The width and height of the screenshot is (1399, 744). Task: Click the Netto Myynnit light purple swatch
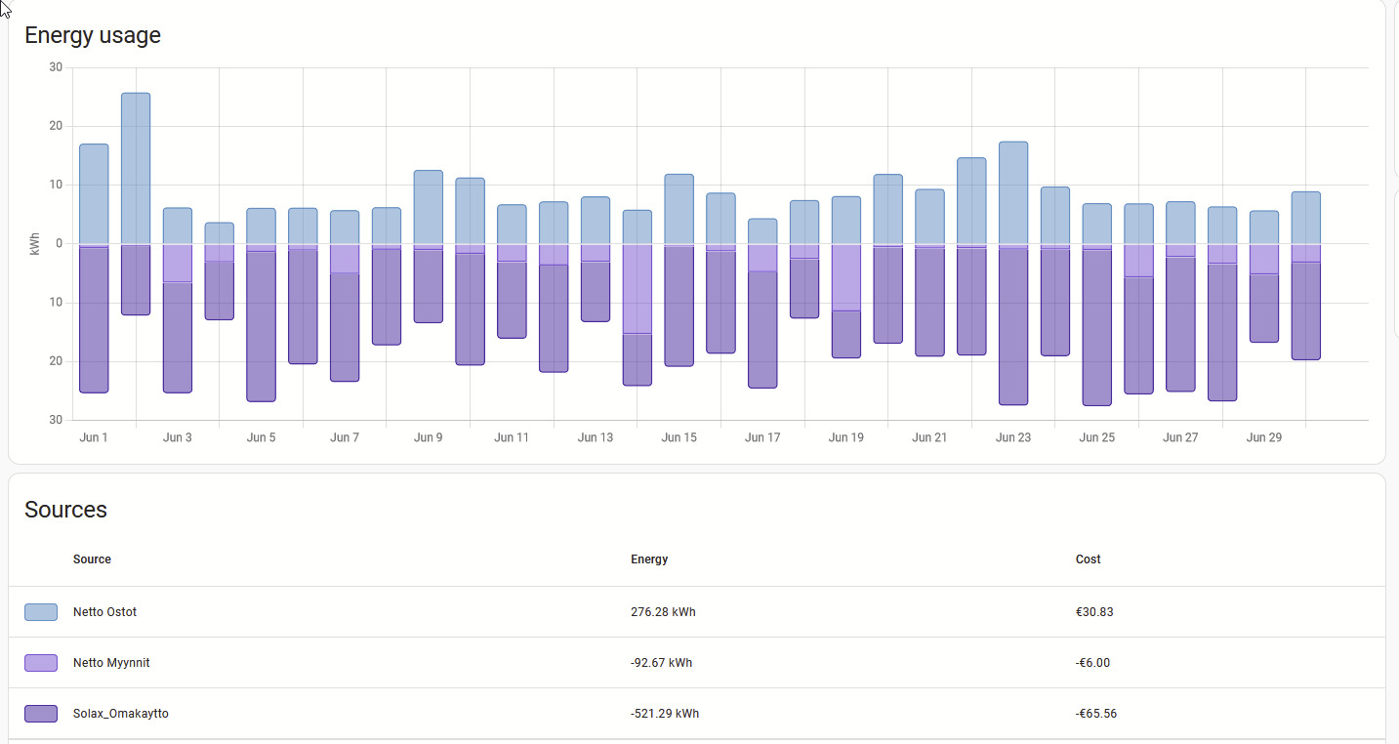(x=41, y=663)
